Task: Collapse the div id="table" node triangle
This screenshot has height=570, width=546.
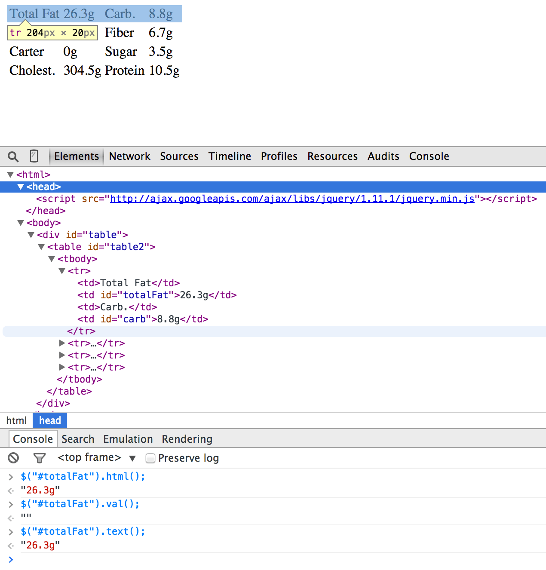Action: [x=31, y=235]
